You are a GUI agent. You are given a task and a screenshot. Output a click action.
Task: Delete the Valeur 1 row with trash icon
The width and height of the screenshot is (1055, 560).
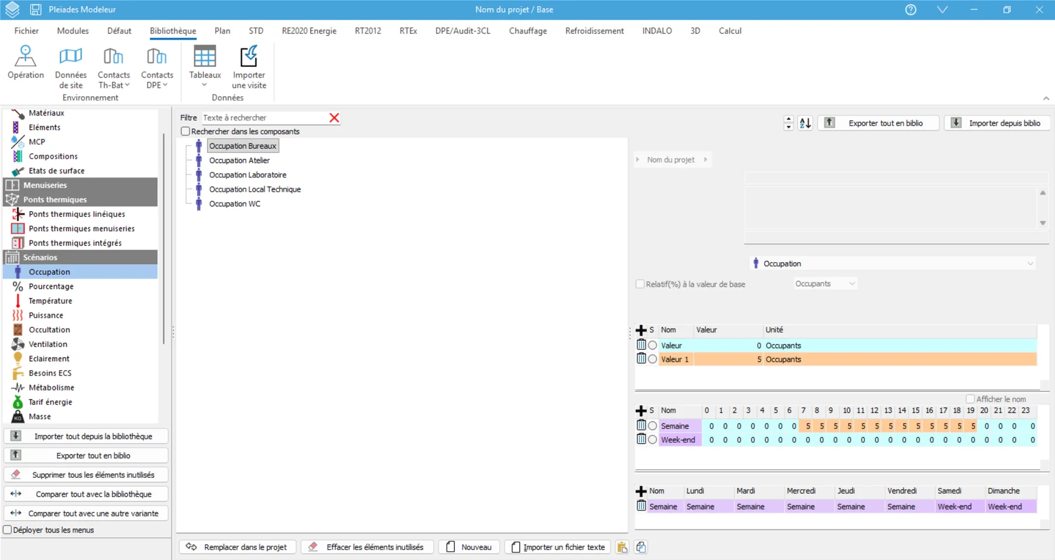tap(641, 359)
